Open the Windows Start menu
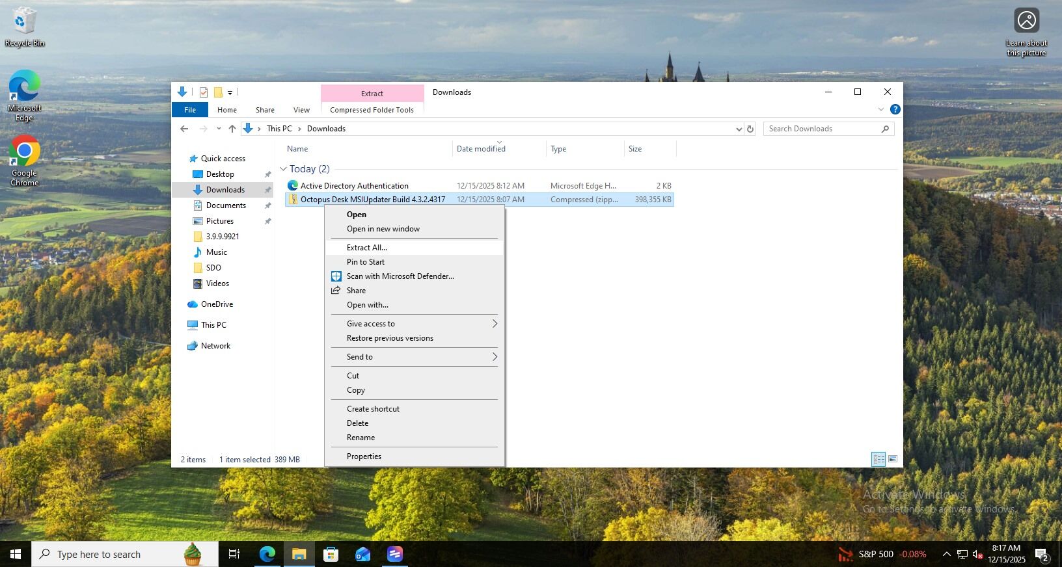Screen dimensions: 1062x567 click(16, 554)
